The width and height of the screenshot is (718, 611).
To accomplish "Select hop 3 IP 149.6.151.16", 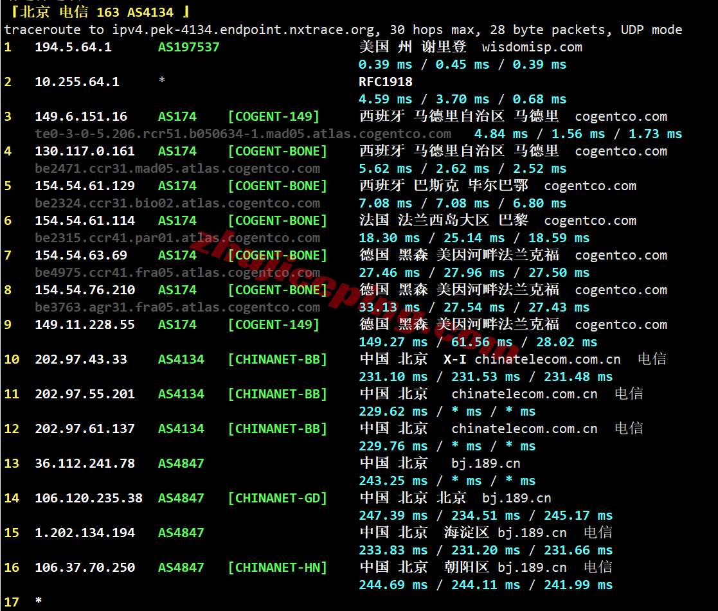I will point(81,117).
